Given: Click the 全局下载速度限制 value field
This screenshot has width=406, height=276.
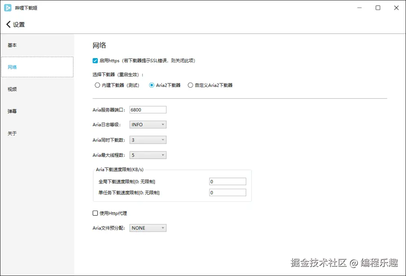Looking at the screenshot, I should (x=227, y=181).
